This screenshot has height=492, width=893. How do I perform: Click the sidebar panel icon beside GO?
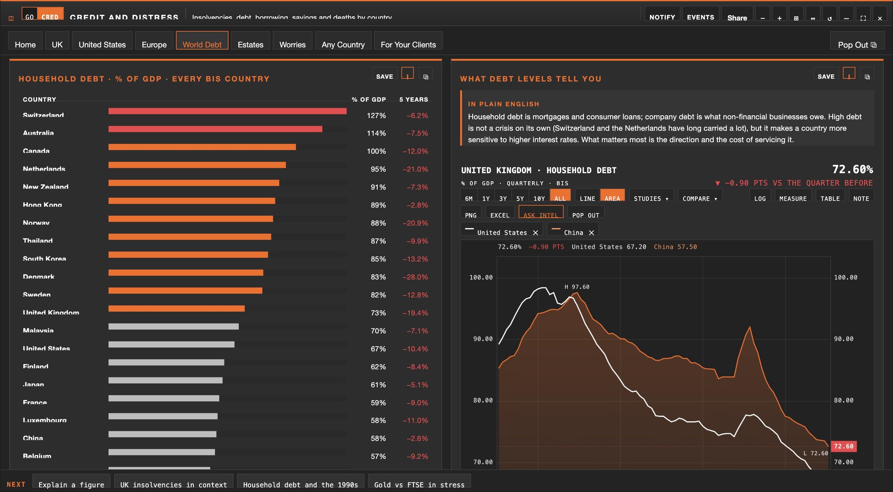point(11,18)
